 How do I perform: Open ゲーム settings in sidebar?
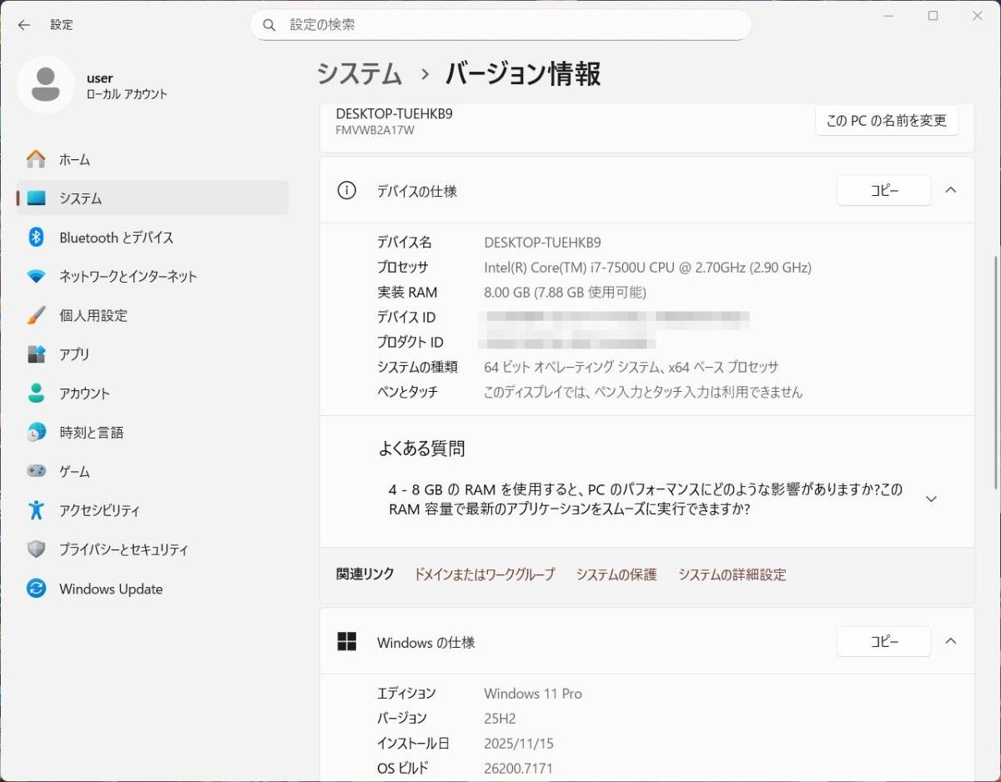(73, 471)
